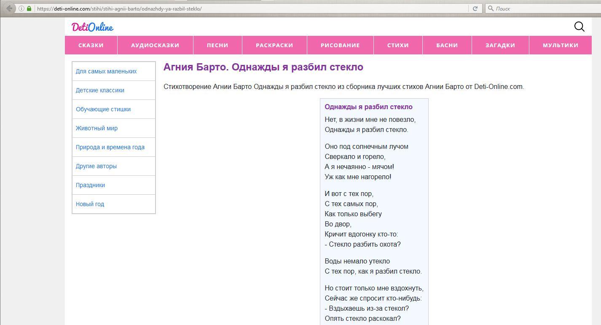Click line Во двор
This screenshot has height=325, width=601.
[x=338, y=224]
